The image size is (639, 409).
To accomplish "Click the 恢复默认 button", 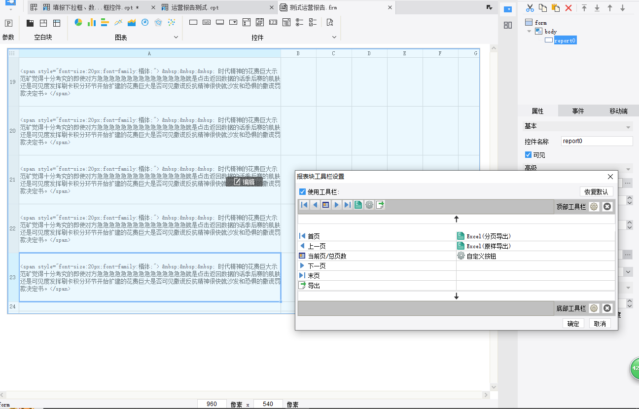I will (x=596, y=192).
